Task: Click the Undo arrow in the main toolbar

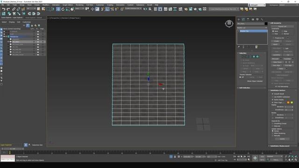Action: tap(3, 9)
